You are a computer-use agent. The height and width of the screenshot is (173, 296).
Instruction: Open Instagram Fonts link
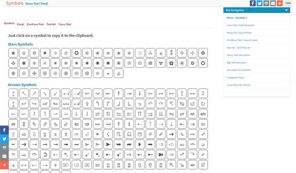(x=235, y=78)
